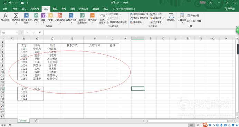239x127 pixels.
Task: Click the Remove Arrows (移去箭头) button
Action: point(136,22)
